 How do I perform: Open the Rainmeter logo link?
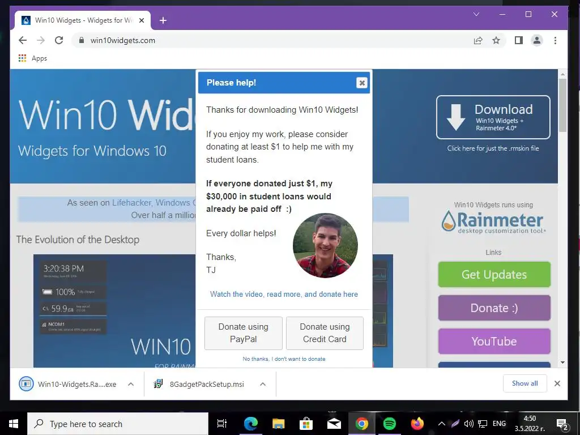coord(493,222)
